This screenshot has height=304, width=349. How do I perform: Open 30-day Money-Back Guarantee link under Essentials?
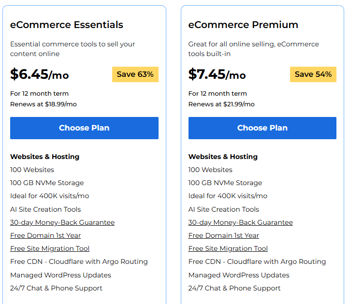tap(62, 222)
